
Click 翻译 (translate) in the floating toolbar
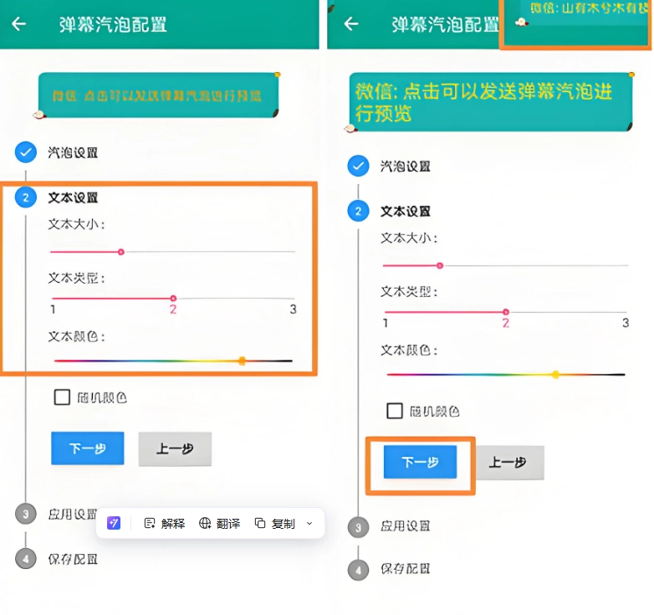click(219, 523)
